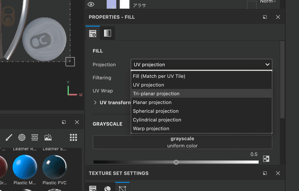Viewport: 299px width, 191px height.
Task: Select the Plastic PVC material thumbnail
Action: pos(55,167)
